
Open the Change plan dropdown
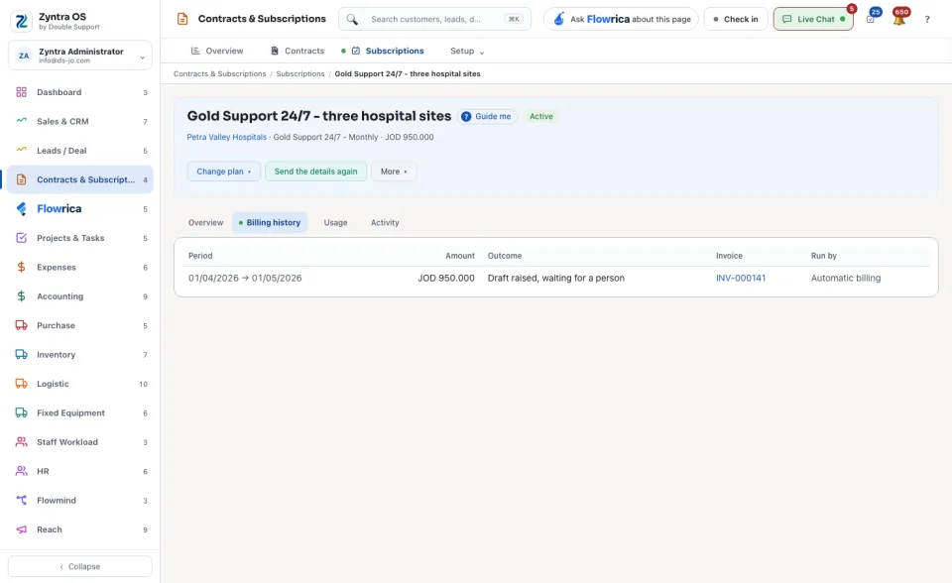point(223,172)
